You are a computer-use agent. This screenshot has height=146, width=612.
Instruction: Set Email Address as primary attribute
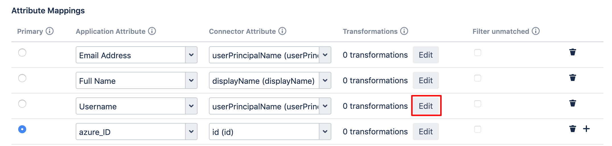22,53
